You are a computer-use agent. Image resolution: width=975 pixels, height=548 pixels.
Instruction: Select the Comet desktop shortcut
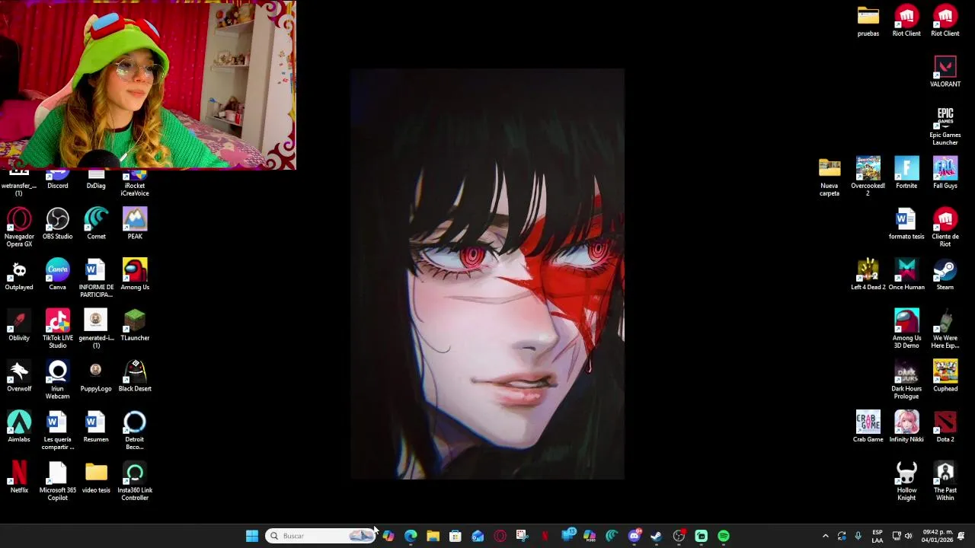tap(96, 224)
